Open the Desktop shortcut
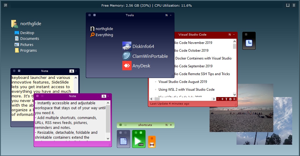This screenshot has height=156, width=300. pos(24,33)
